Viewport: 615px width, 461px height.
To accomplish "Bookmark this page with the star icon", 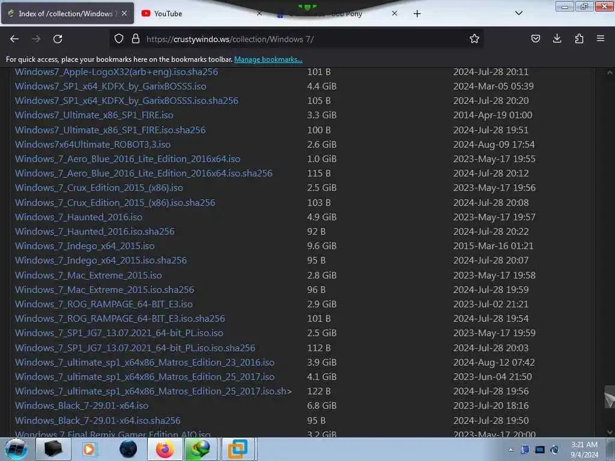I will click(474, 38).
